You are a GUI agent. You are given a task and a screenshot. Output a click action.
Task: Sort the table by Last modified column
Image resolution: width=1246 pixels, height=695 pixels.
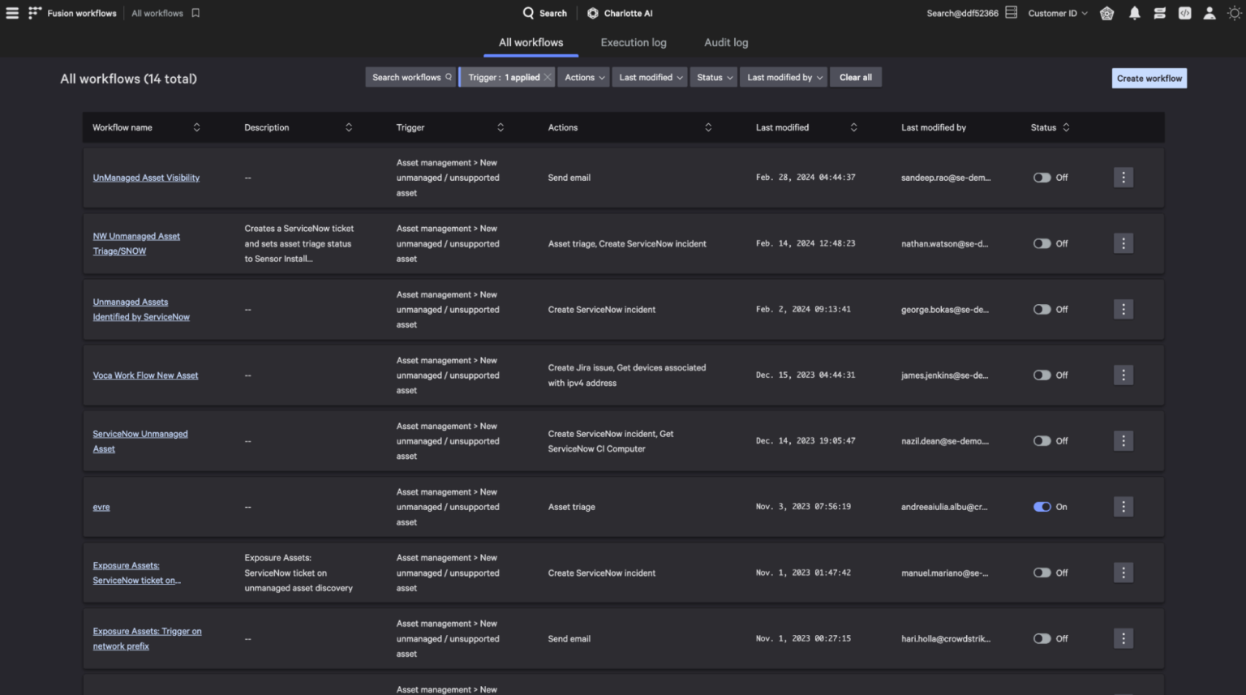click(x=853, y=127)
